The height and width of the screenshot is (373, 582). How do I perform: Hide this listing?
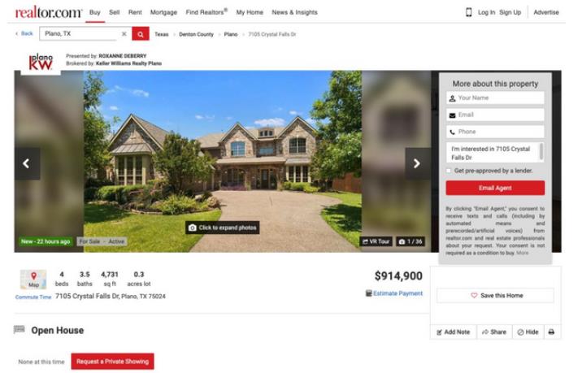528,332
